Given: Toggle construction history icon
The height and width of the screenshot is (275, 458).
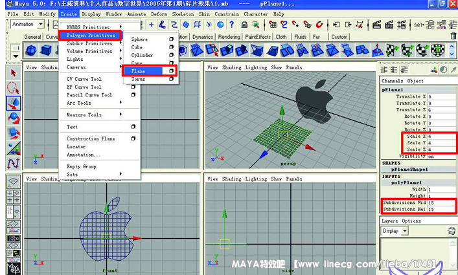Looking at the screenshot, I should point(360,25).
